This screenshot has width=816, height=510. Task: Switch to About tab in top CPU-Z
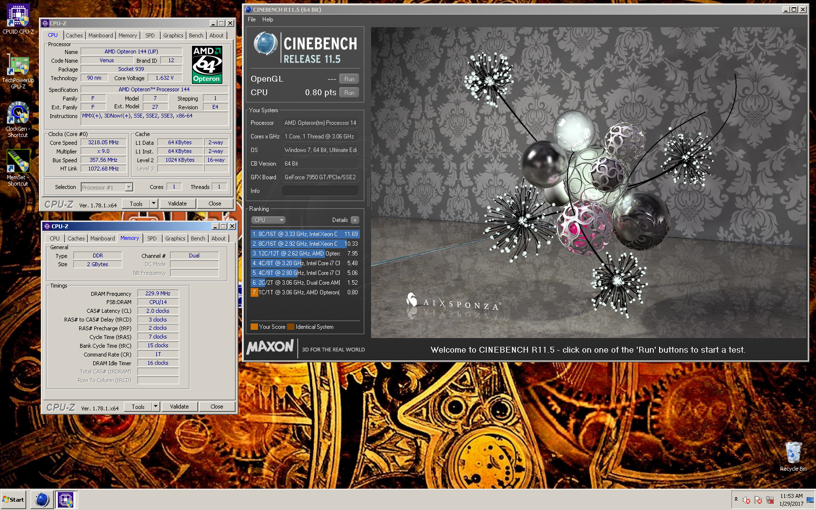point(217,35)
